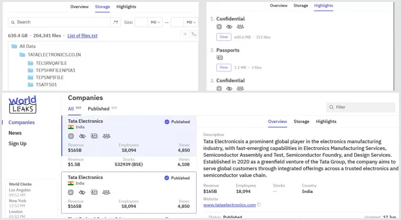Click copy icon next to website URL
The width and height of the screenshot is (401, 220).
coord(259,205)
